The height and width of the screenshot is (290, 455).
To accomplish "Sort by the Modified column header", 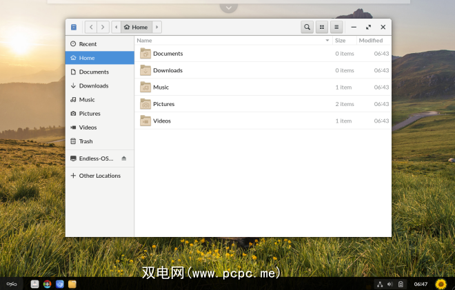I will click(374, 41).
